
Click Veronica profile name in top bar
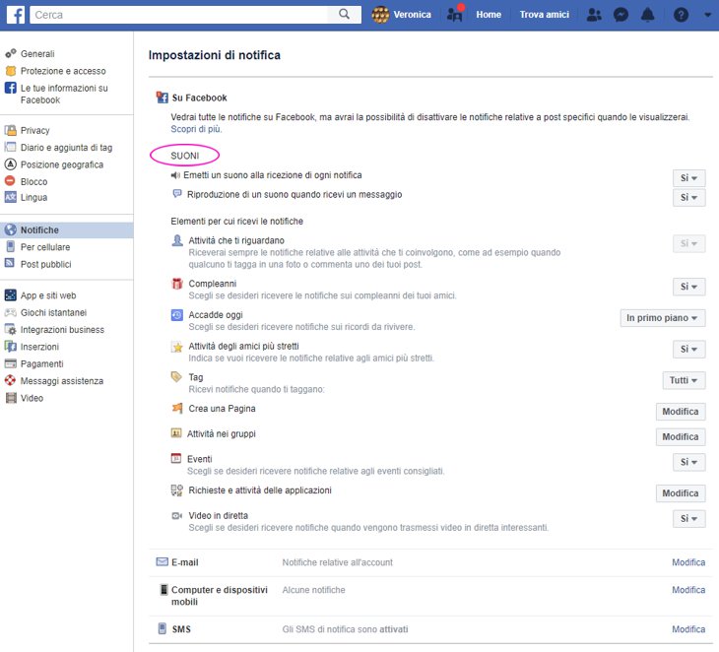click(x=413, y=15)
